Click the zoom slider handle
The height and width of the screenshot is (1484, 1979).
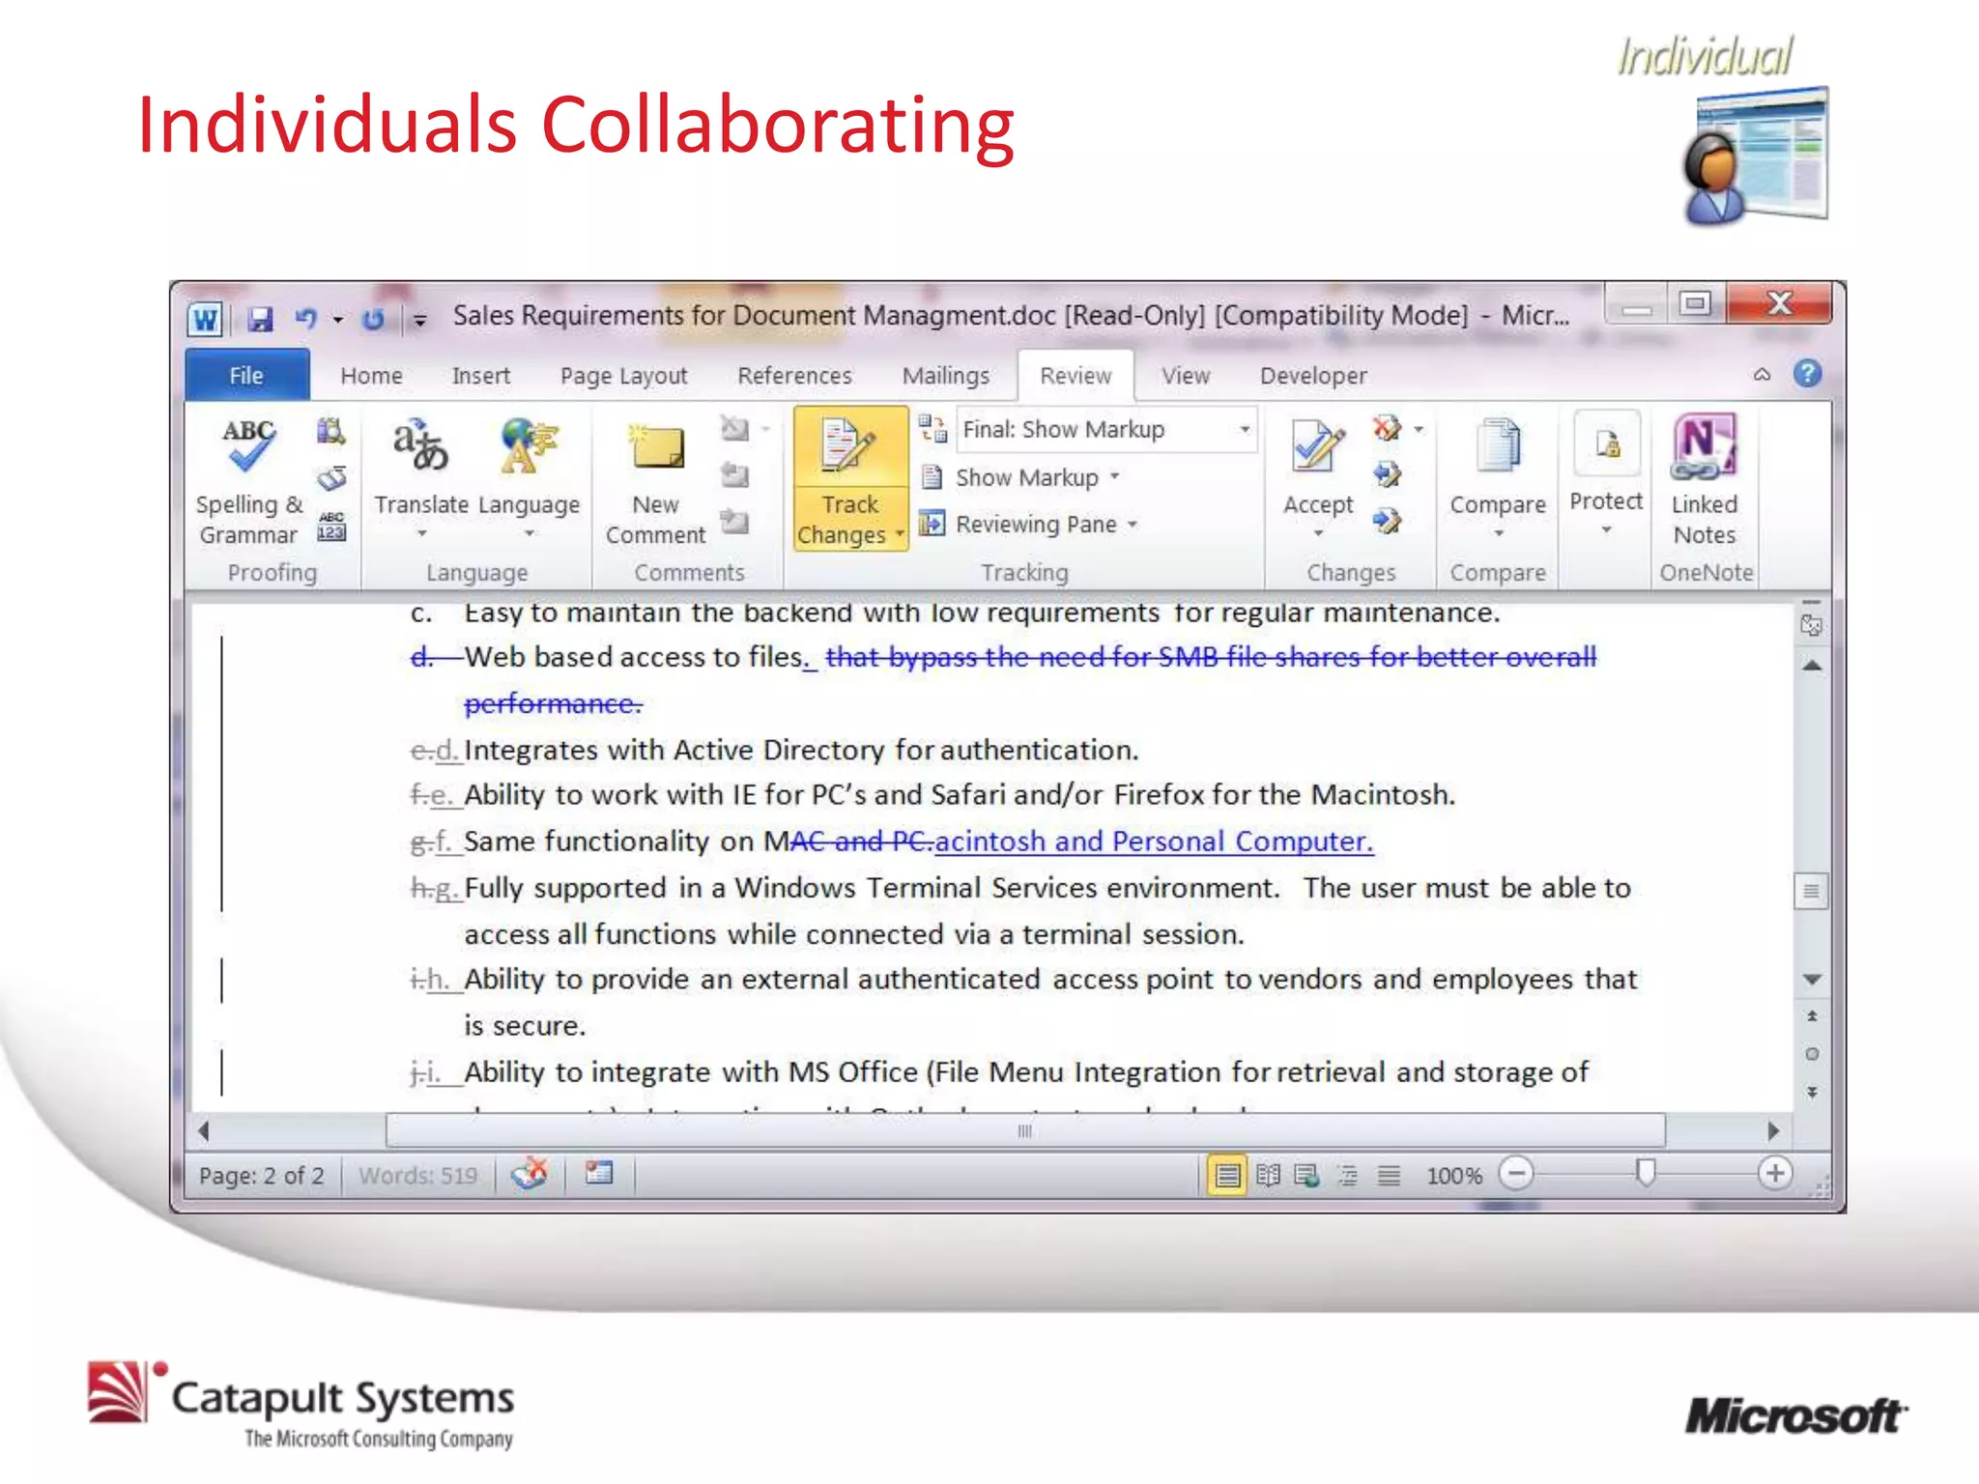(1645, 1173)
